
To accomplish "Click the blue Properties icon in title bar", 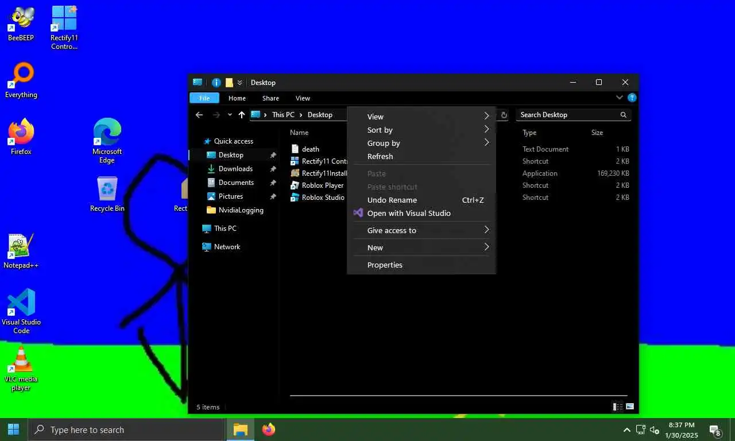I will click(216, 82).
